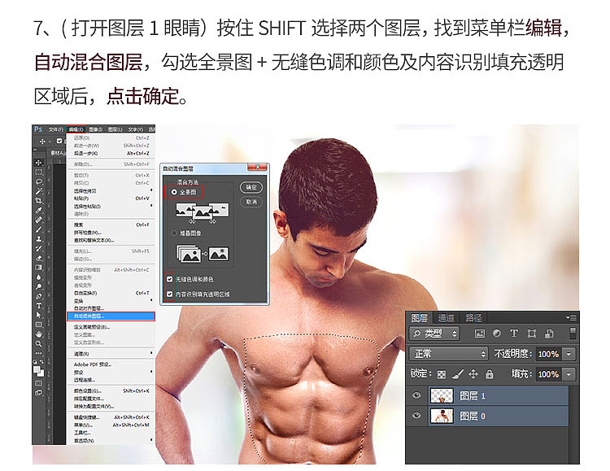Open the 正常 blend mode dropdown

(448, 354)
